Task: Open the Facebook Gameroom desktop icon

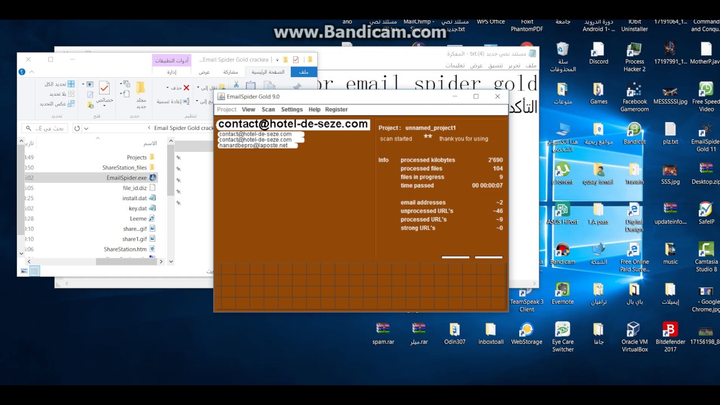Action: click(634, 97)
